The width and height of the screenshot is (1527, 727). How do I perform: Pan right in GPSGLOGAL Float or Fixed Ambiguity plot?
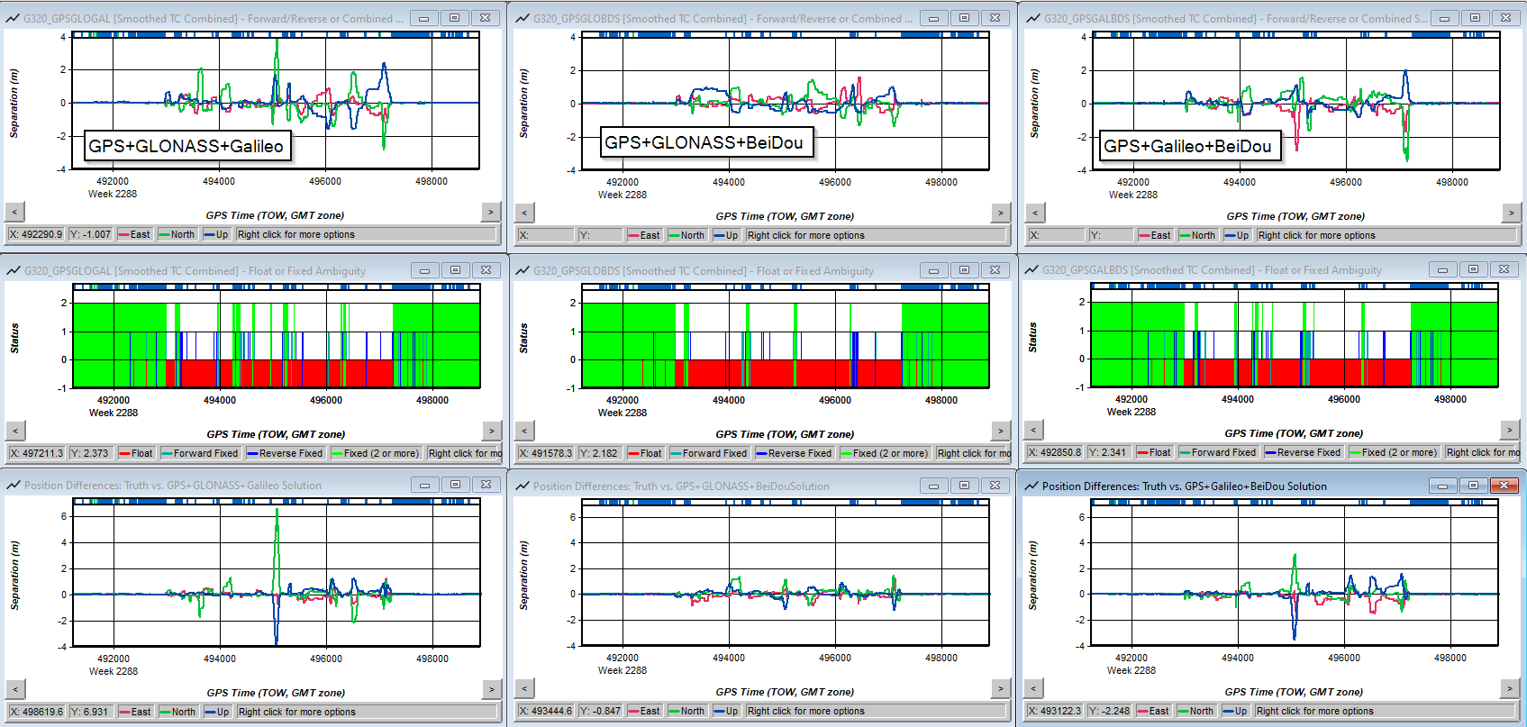pyautogui.click(x=491, y=432)
